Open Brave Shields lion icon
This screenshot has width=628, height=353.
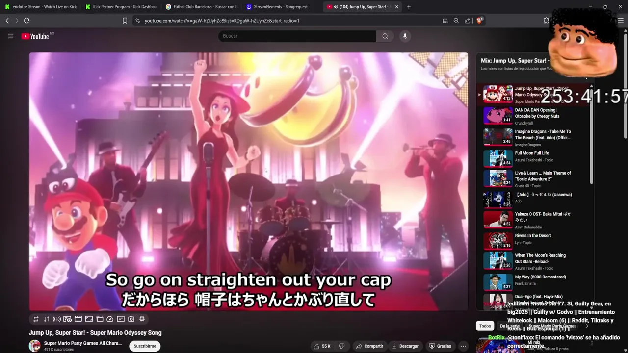point(480,21)
